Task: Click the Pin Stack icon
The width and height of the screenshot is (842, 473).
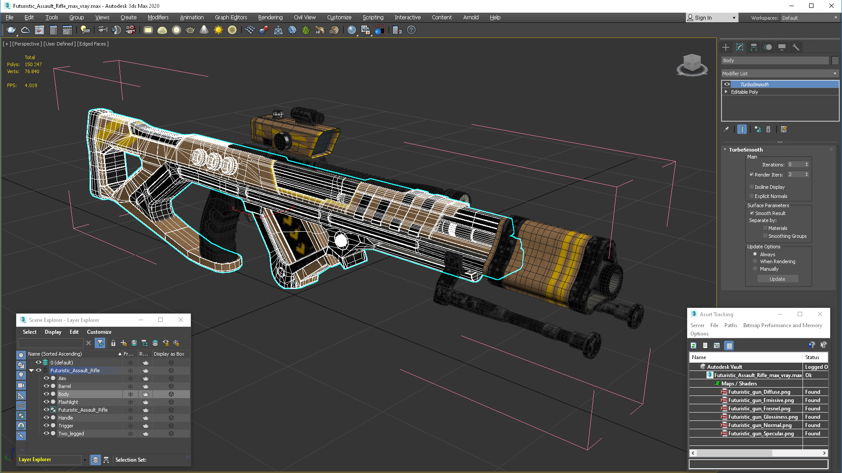Action: 726,129
